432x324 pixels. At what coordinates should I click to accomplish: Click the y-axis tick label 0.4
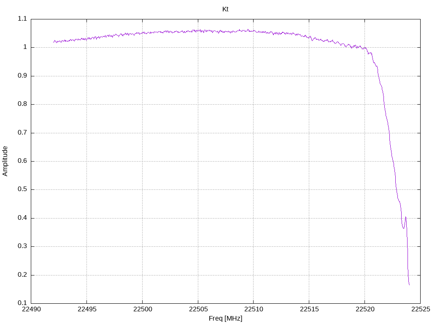tap(22, 218)
